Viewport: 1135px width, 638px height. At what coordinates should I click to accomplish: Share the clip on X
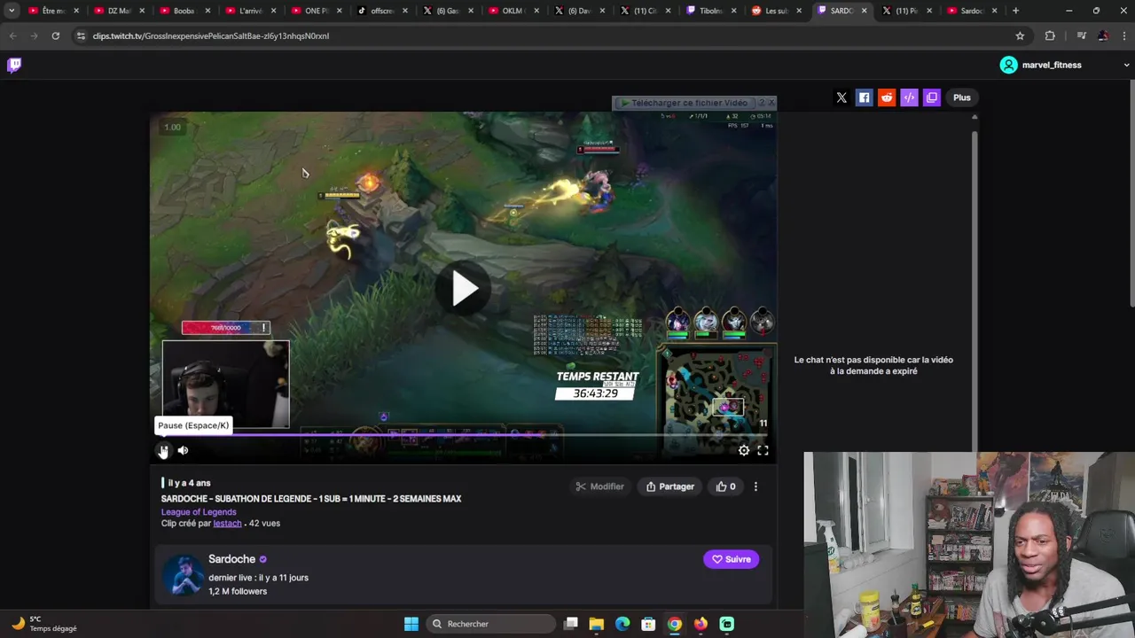pyautogui.click(x=841, y=97)
